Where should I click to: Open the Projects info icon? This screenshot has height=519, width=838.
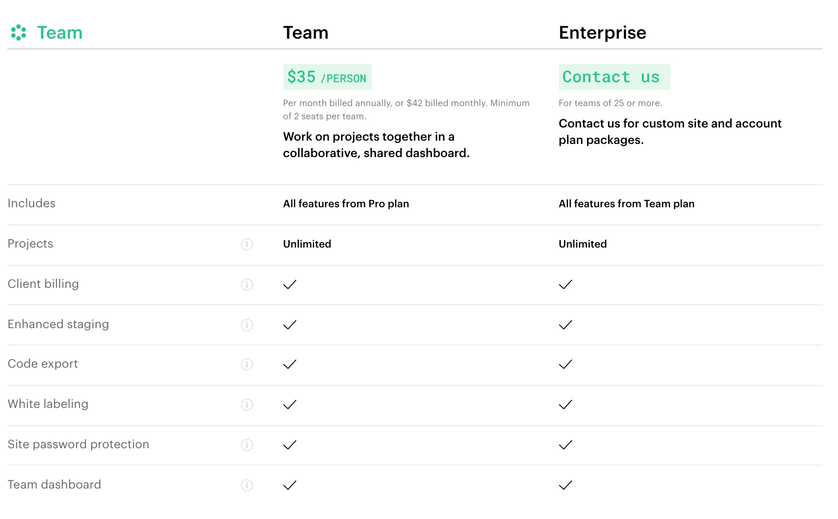[247, 244]
